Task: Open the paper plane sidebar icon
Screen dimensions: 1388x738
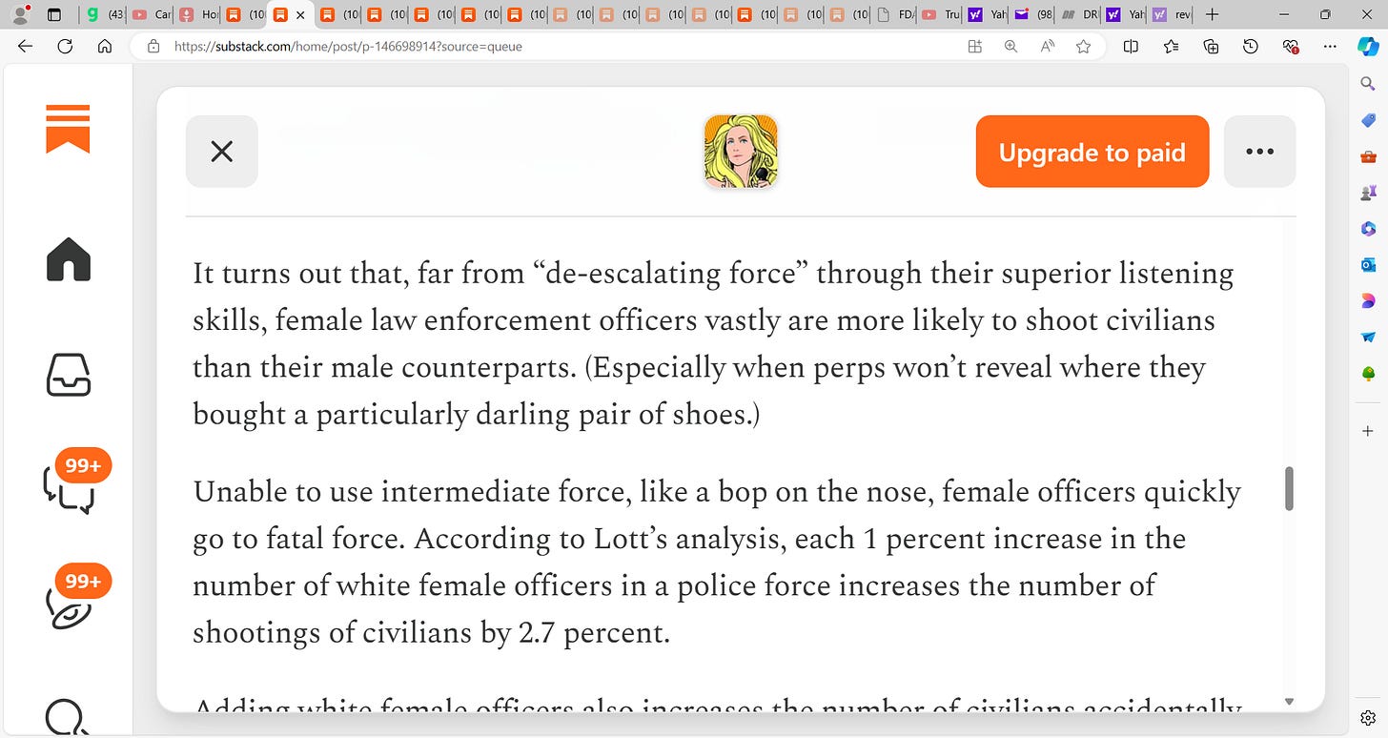Action: point(1368,337)
